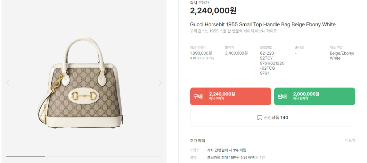Go to the next product image
Screen dimensions: 367x163
click(160, 83)
